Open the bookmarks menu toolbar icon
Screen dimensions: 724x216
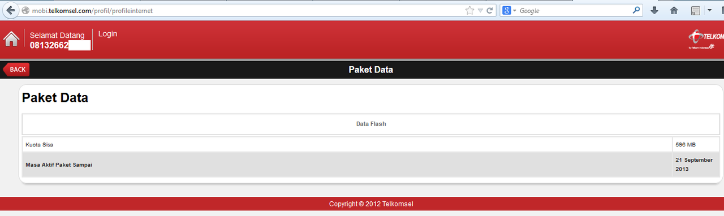pos(695,10)
